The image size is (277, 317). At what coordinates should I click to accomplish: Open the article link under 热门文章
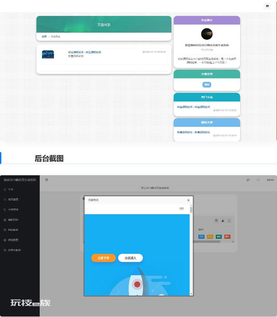click(194, 107)
